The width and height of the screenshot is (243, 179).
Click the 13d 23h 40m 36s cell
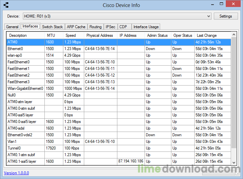(x=213, y=75)
